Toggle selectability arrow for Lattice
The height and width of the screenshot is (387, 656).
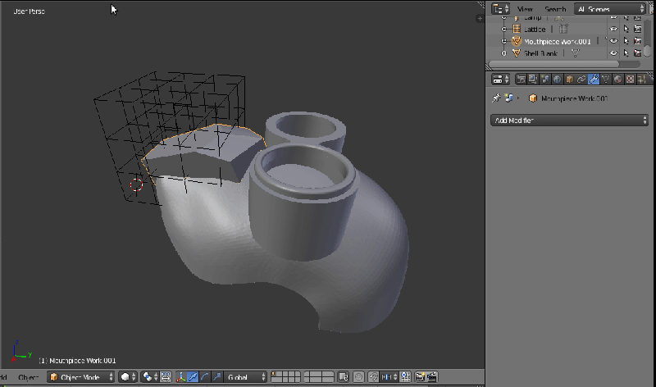coord(626,29)
